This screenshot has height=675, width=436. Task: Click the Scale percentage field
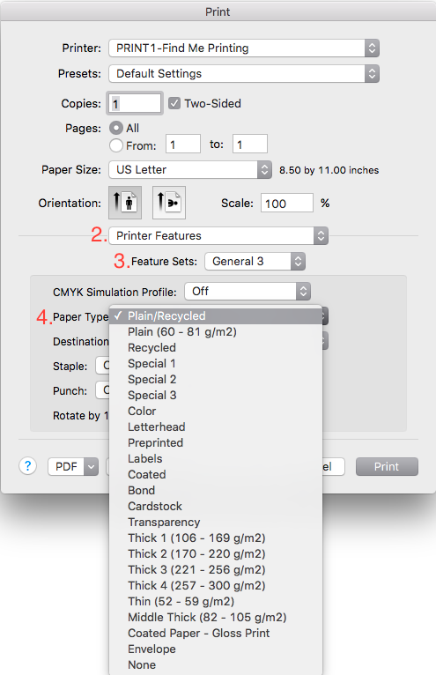[x=286, y=204]
